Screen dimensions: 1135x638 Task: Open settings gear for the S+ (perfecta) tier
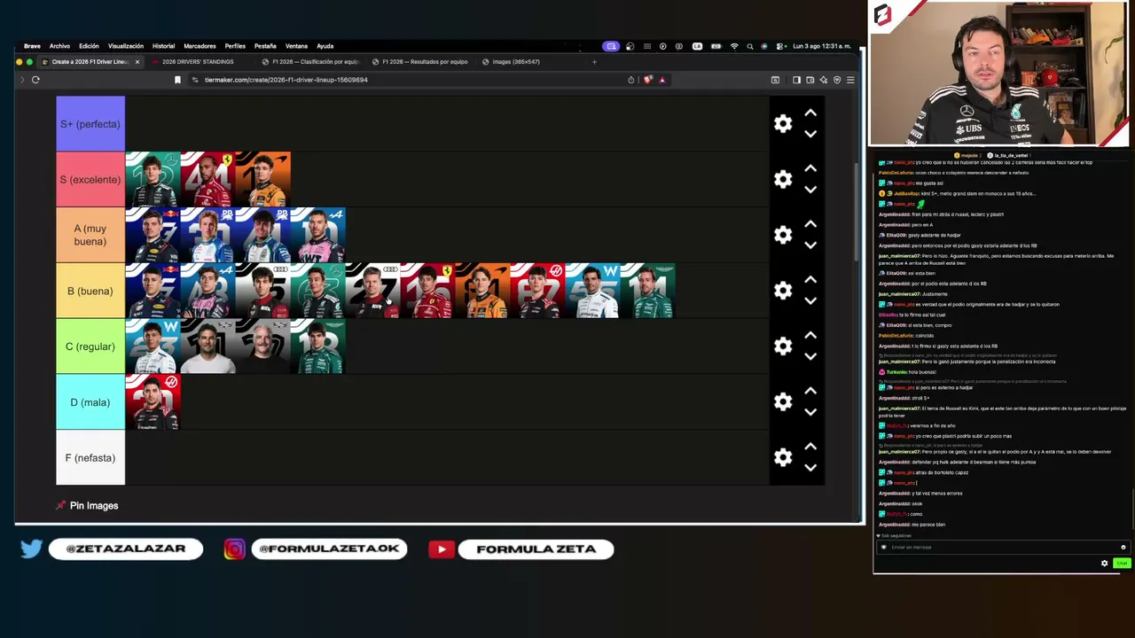783,124
